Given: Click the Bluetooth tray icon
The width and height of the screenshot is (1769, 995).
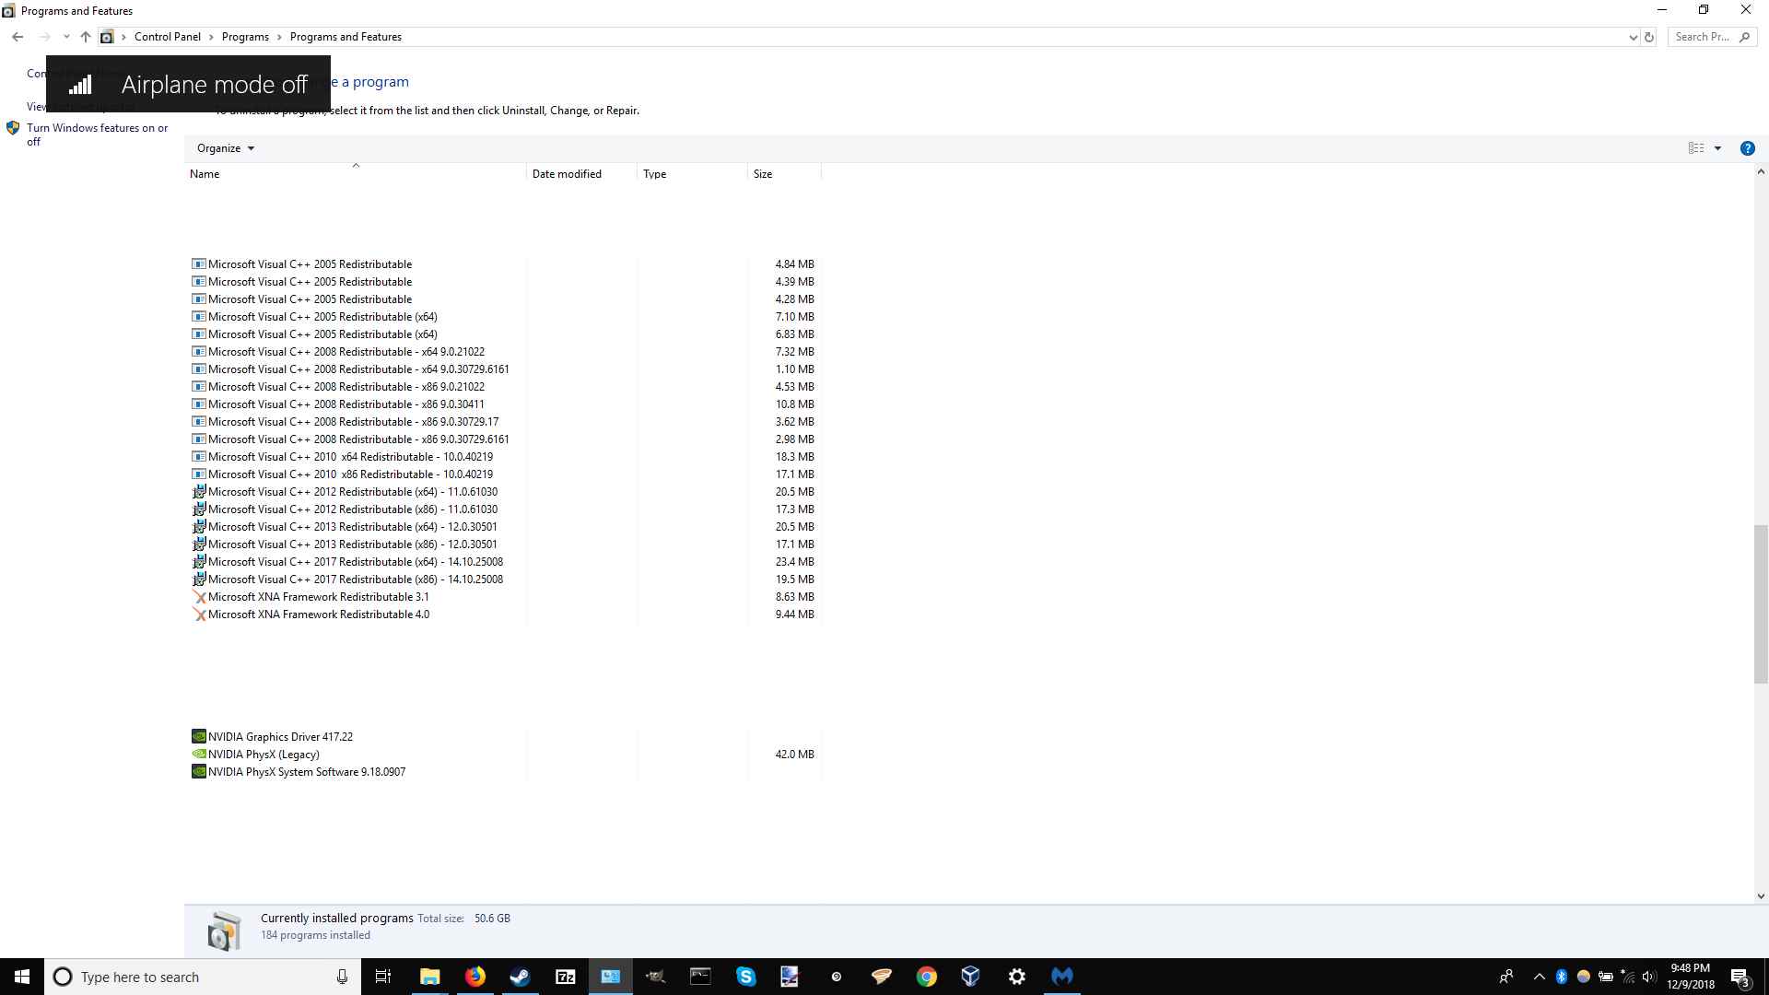Looking at the screenshot, I should tap(1561, 977).
